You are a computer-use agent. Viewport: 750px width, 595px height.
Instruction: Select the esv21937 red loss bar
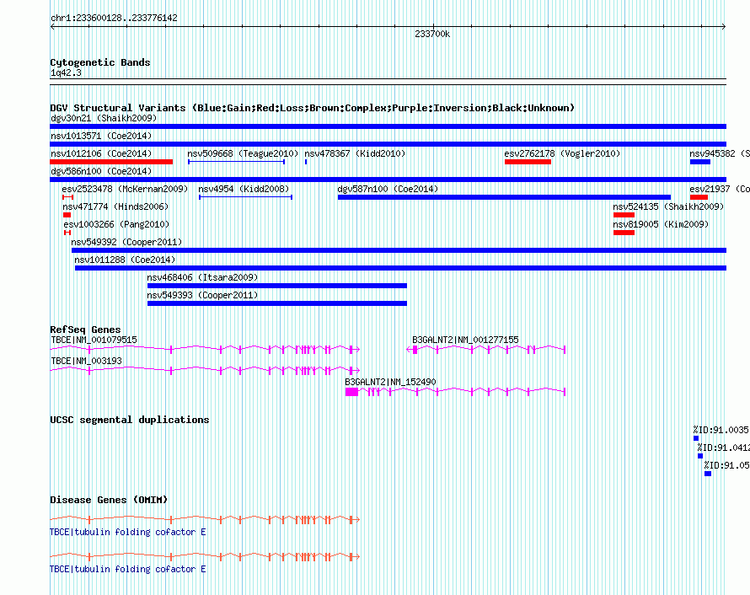pos(699,197)
